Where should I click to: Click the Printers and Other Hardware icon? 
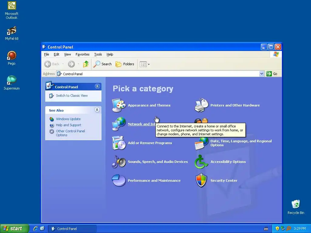click(x=202, y=105)
